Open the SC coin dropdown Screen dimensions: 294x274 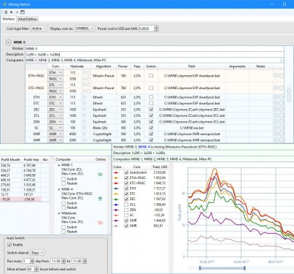click(x=55, y=128)
